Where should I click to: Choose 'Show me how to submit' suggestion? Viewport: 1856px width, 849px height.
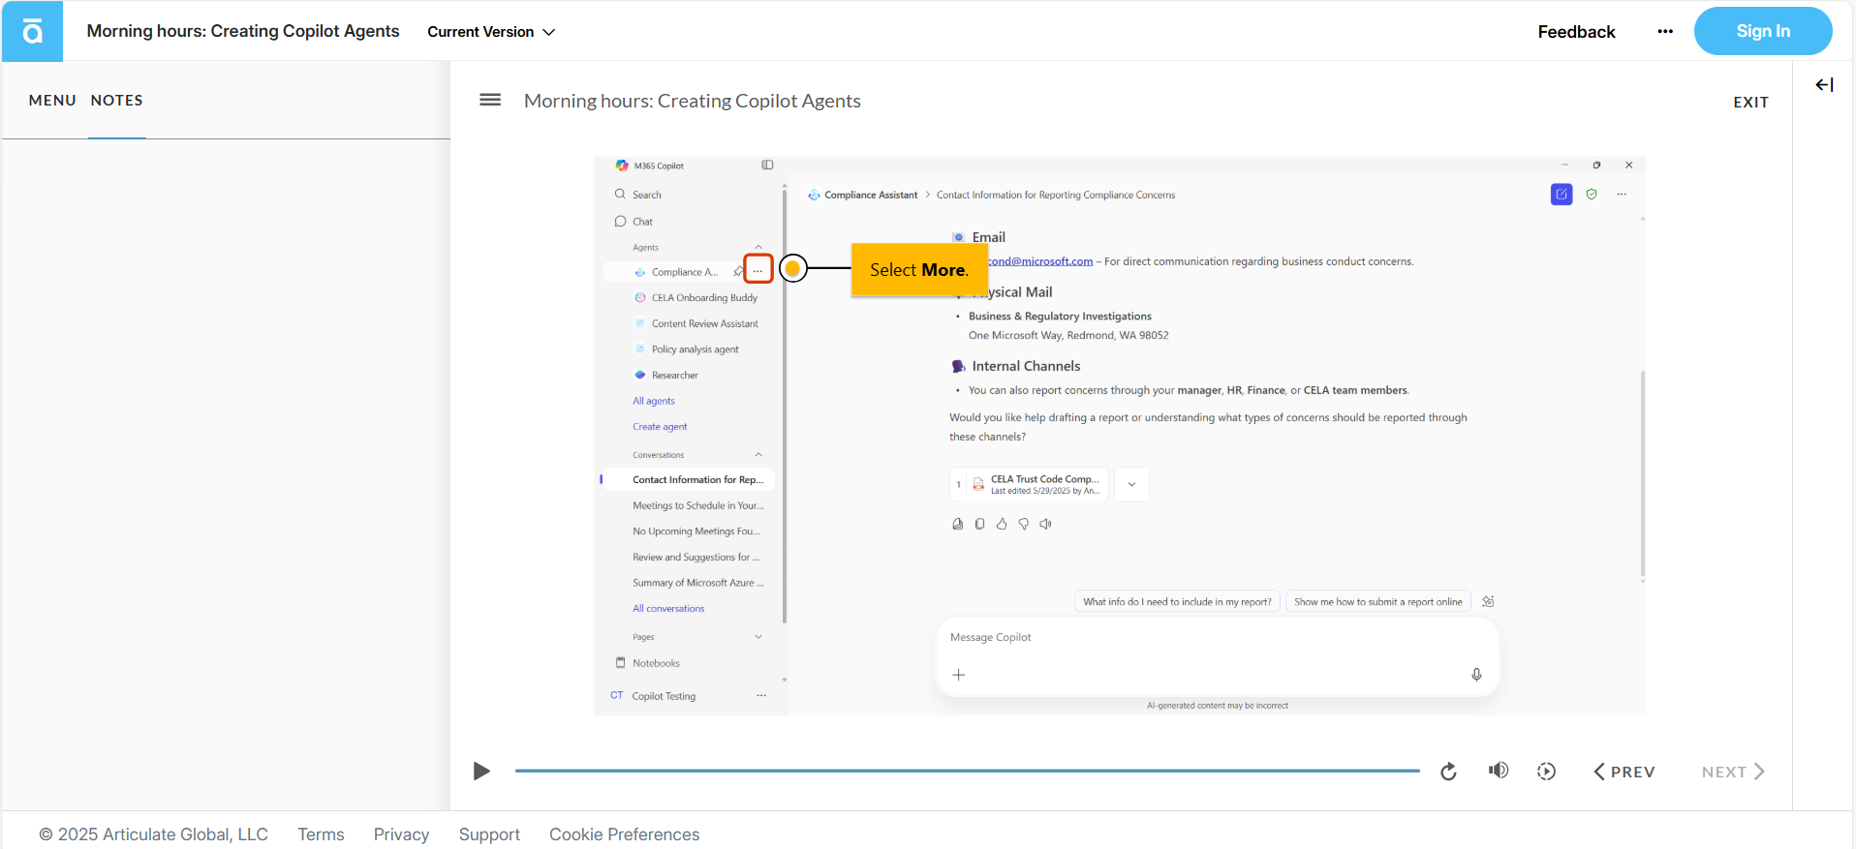tap(1378, 602)
